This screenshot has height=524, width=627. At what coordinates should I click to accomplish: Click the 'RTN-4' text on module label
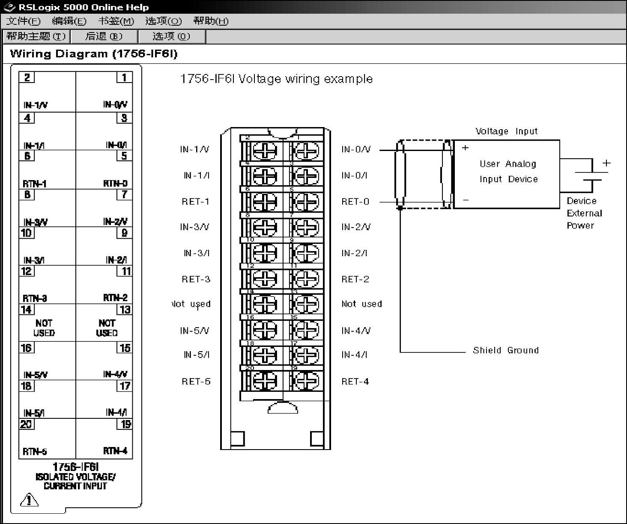coord(115,451)
